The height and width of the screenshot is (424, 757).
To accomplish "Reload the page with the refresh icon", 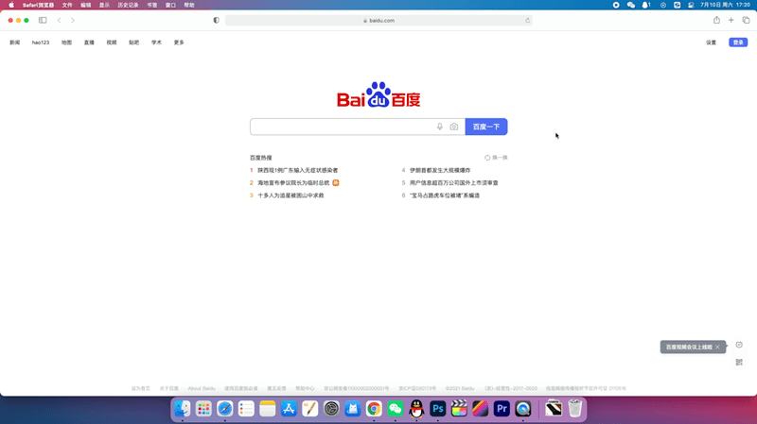I will (528, 20).
